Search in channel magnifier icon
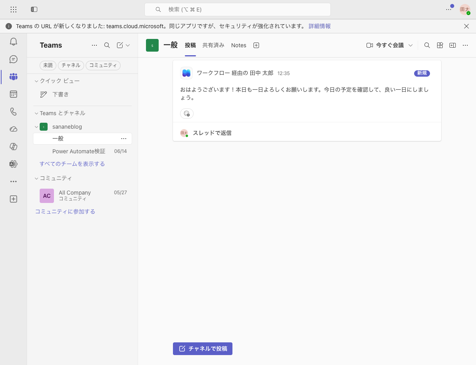This screenshot has width=476, height=365. click(x=427, y=45)
